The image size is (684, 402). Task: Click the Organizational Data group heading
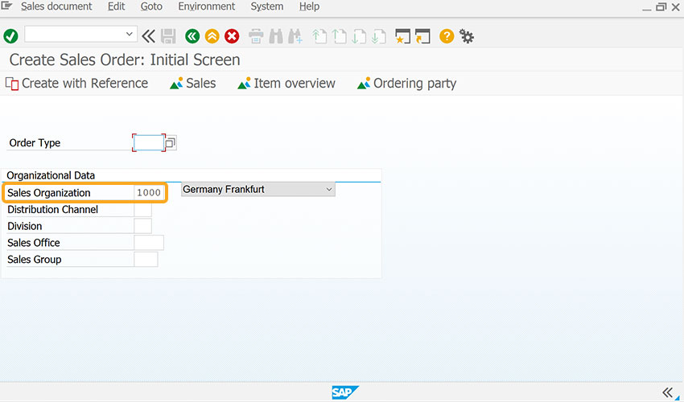[51, 175]
